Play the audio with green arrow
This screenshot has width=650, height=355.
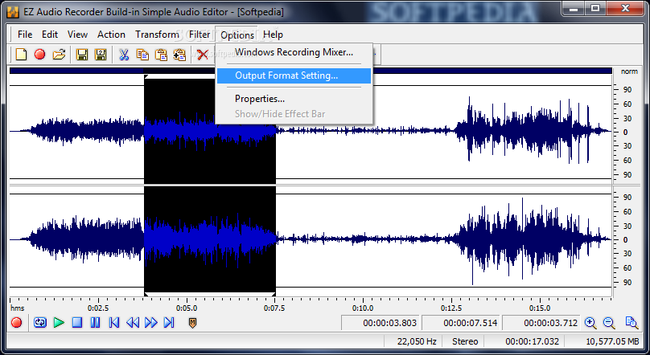pos(59,322)
